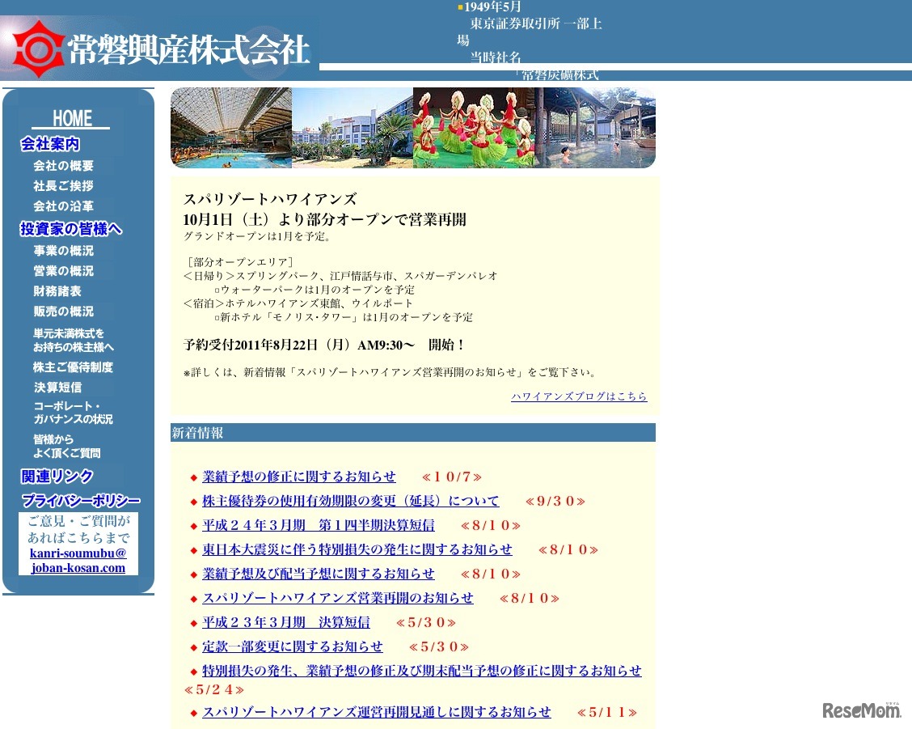Select 社長ご挨拶 menu item
912x729 pixels.
tap(63, 186)
